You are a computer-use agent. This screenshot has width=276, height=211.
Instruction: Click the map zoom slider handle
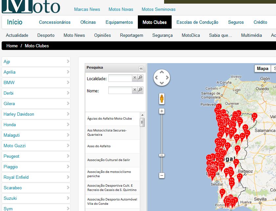162,155
